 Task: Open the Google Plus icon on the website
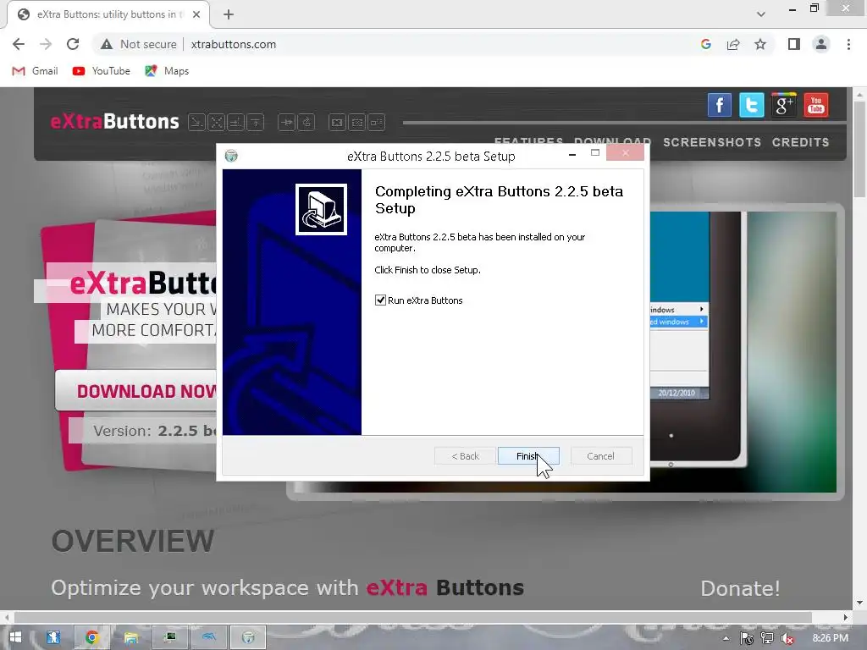point(783,105)
